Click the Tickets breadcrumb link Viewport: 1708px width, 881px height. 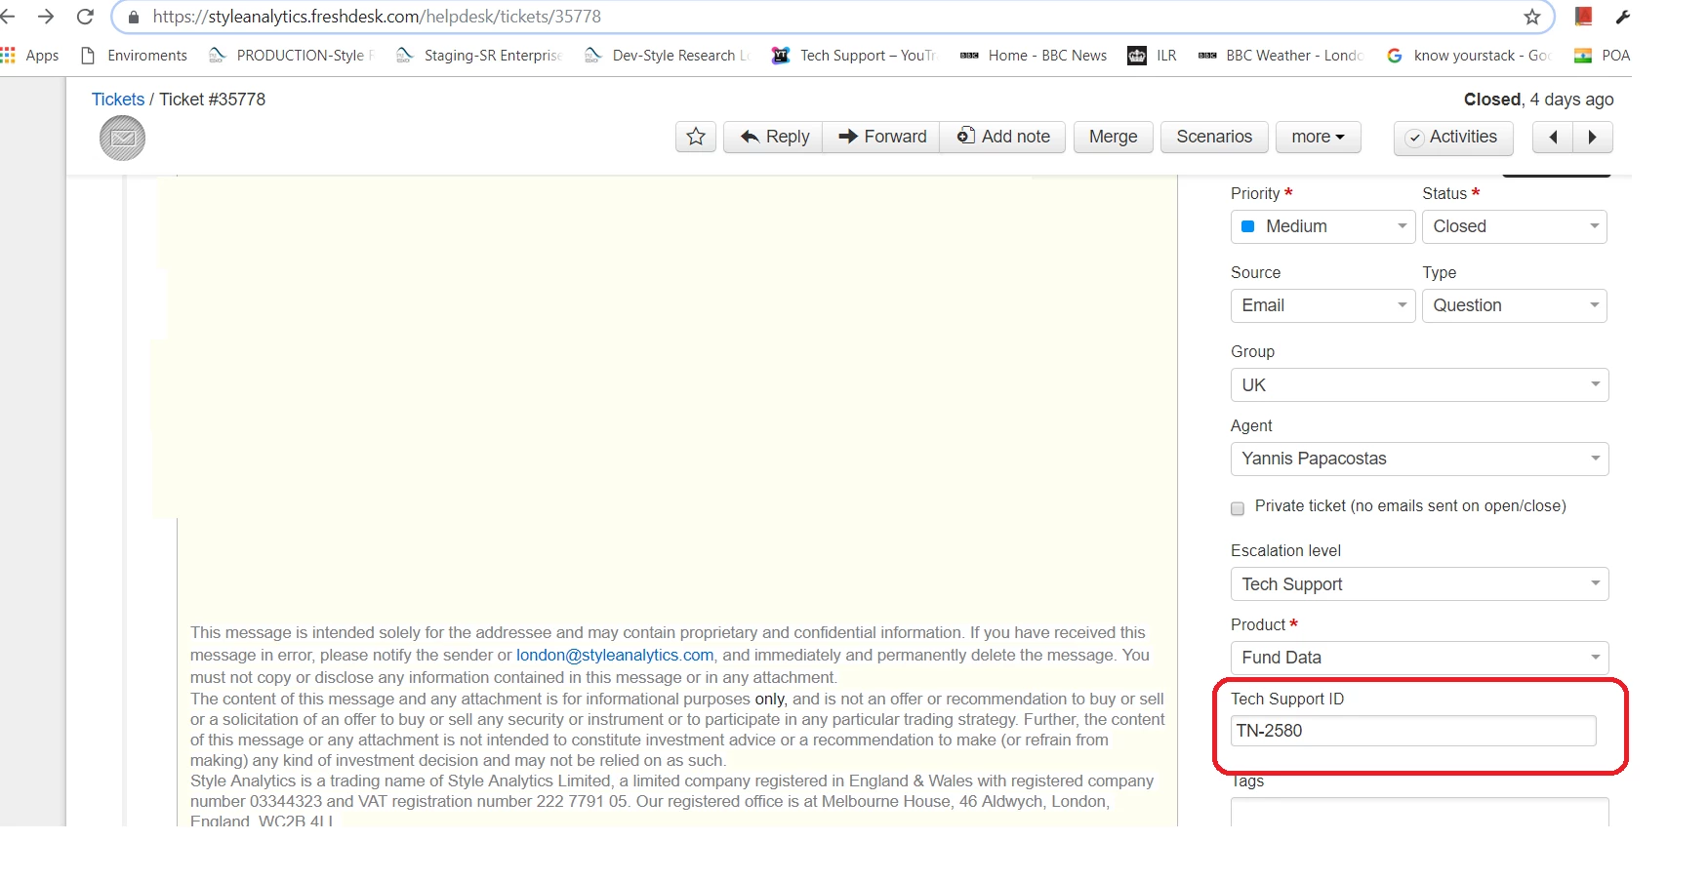coord(117,100)
